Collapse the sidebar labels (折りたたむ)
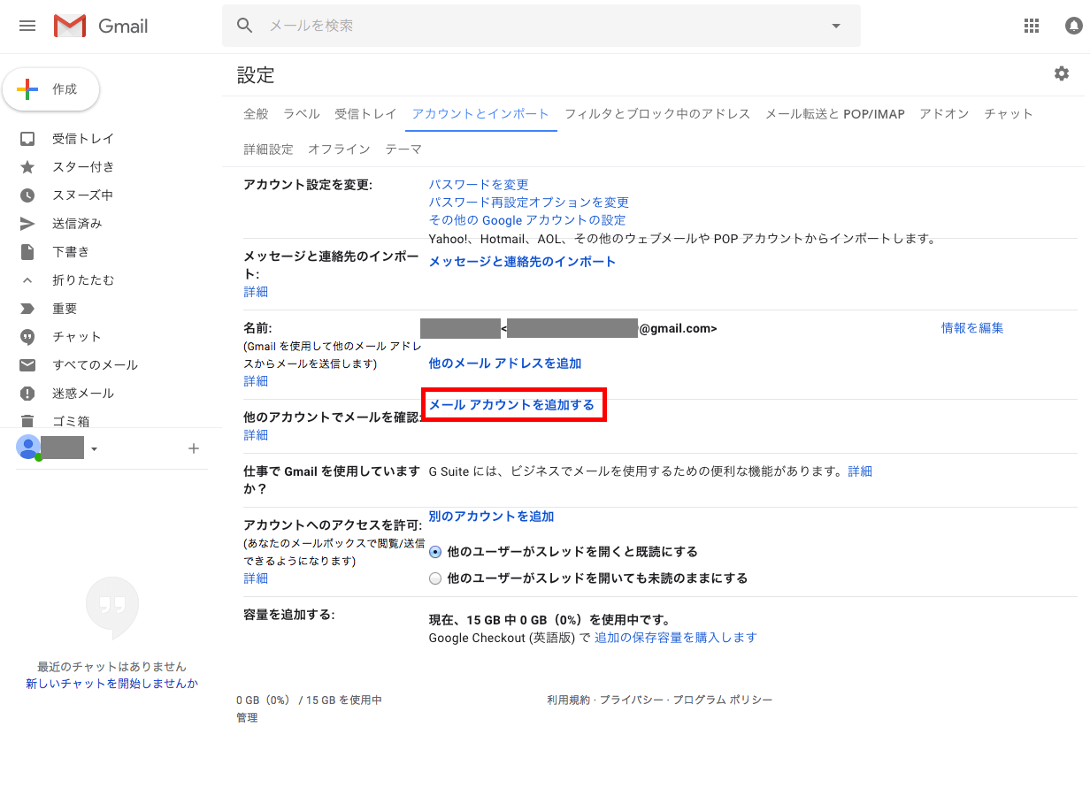The height and width of the screenshot is (796, 1090). (82, 280)
